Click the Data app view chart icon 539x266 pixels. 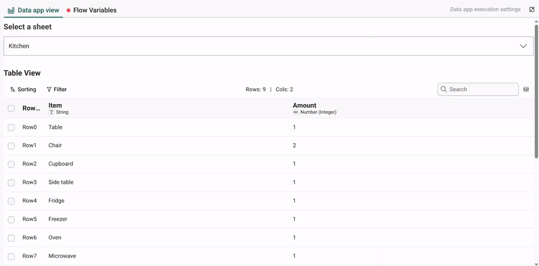pyautogui.click(x=11, y=10)
